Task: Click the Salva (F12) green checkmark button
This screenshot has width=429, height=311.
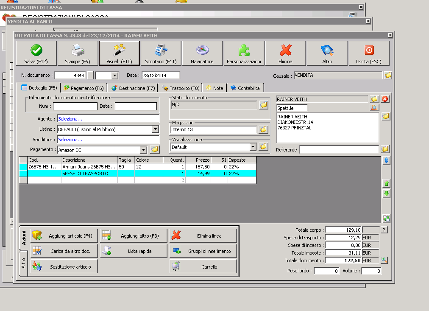Action: click(x=36, y=54)
